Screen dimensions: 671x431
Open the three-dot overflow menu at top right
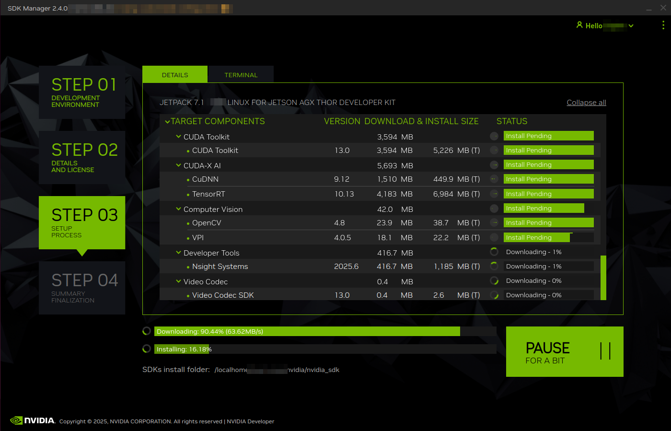pyautogui.click(x=663, y=25)
